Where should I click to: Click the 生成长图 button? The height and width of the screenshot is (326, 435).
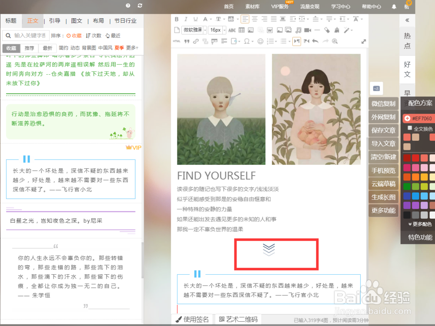click(x=383, y=197)
